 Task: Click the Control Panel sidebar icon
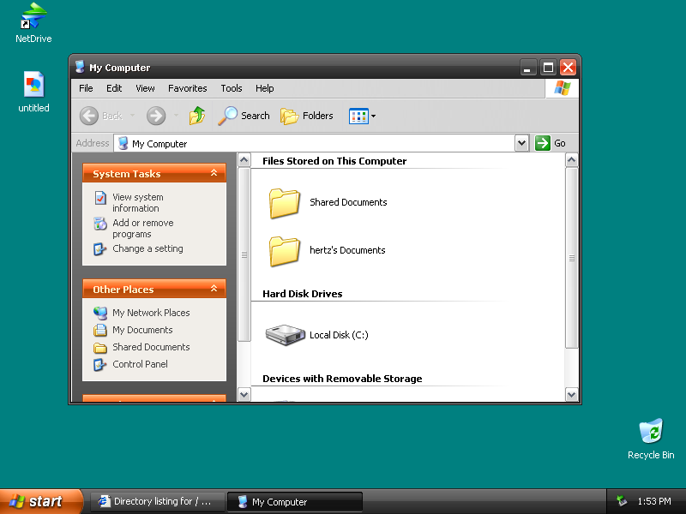coord(100,365)
